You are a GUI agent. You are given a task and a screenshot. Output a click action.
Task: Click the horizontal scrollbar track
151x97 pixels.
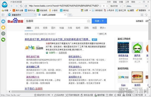pyautogui.click(x=77, y=91)
